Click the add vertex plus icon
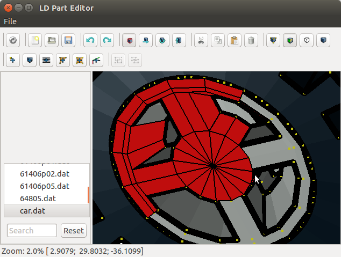 [12, 60]
